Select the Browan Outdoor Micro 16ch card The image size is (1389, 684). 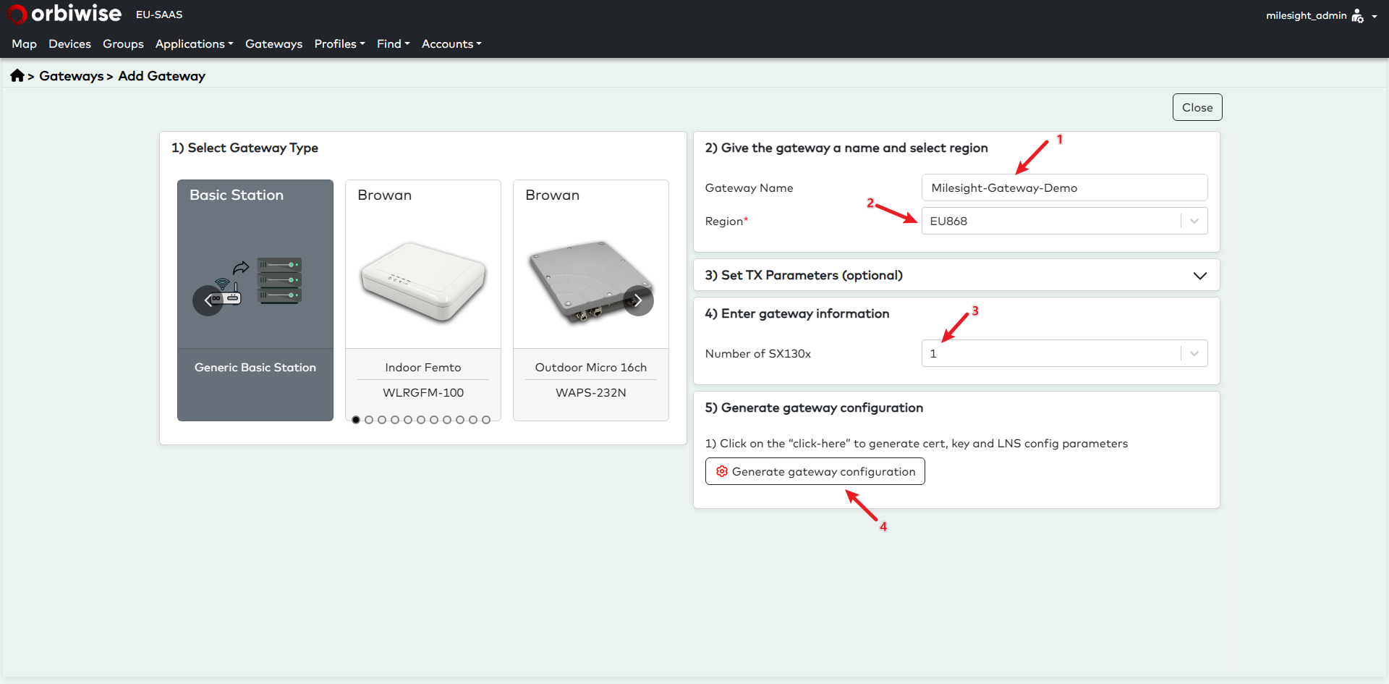pos(591,300)
